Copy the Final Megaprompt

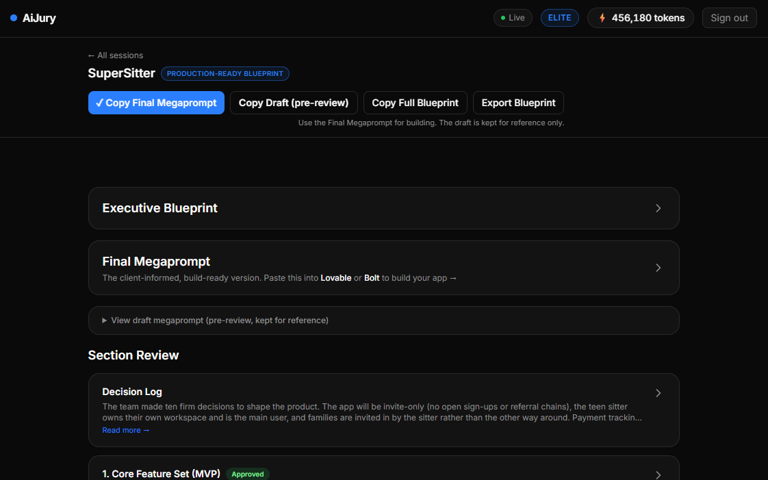156,103
